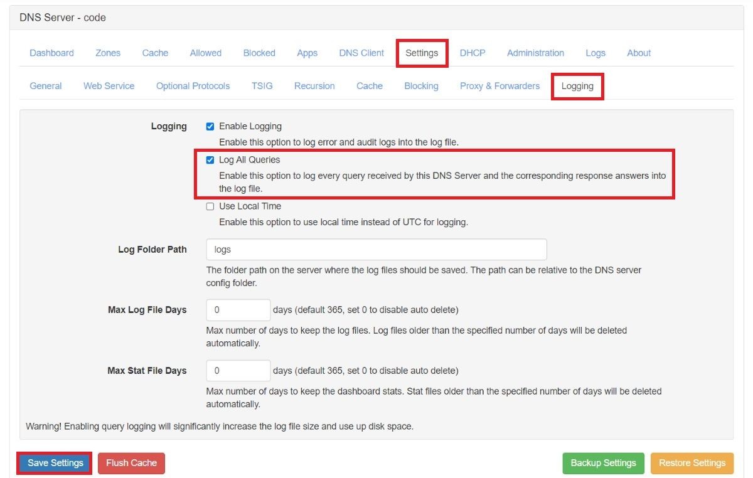The height and width of the screenshot is (478, 753).
Task: Show the General settings sub-tab
Action: (46, 86)
